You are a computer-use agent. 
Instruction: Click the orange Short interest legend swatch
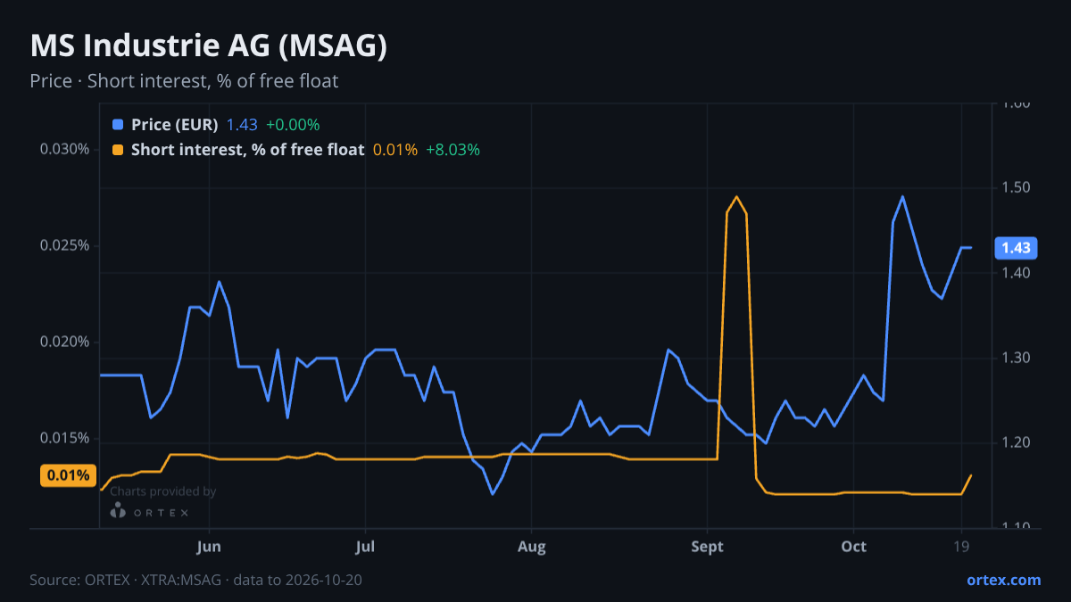119,150
